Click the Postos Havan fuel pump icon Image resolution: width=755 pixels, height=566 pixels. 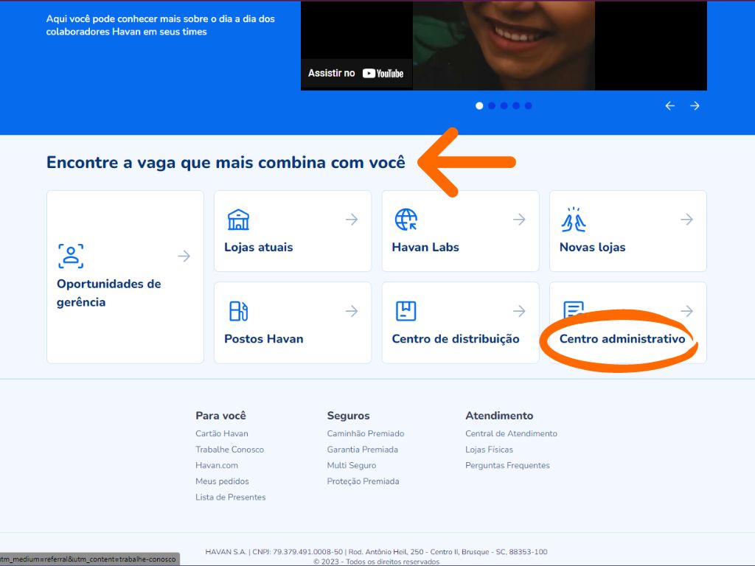click(x=238, y=311)
